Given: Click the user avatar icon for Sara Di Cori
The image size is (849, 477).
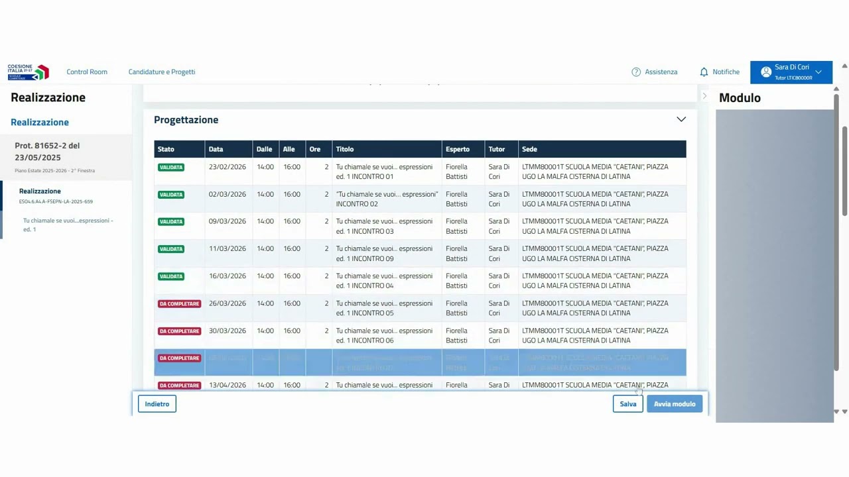Looking at the screenshot, I should tap(766, 72).
